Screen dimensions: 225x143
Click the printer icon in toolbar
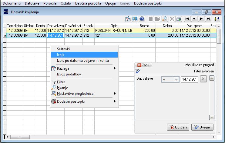(x=179, y=19)
